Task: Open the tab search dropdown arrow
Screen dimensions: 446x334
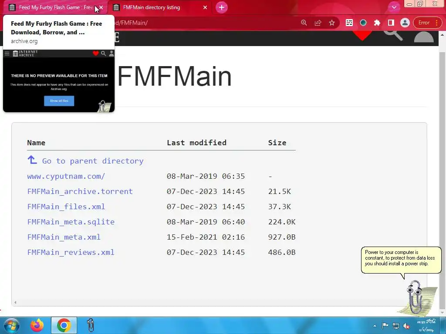Action: pyautogui.click(x=394, y=7)
